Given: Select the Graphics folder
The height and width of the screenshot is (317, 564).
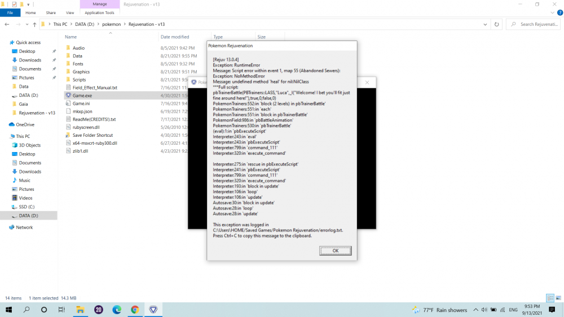Looking at the screenshot, I should pyautogui.click(x=81, y=72).
